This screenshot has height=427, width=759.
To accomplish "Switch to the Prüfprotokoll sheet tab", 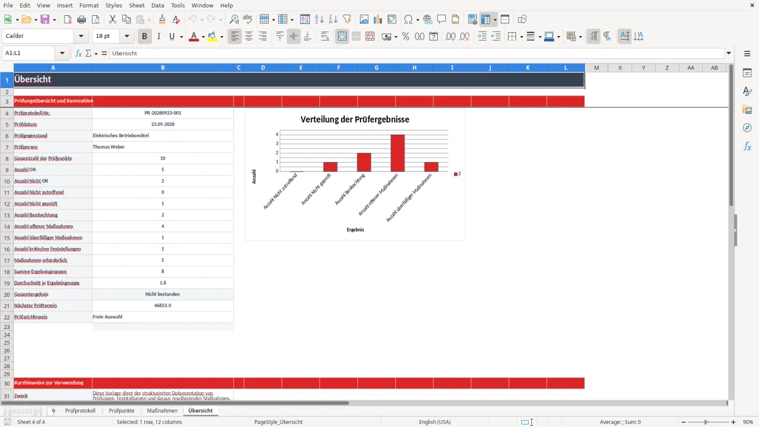I will point(80,411).
